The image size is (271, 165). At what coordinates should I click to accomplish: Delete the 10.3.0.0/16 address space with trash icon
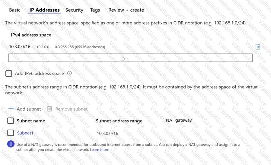click(258, 47)
